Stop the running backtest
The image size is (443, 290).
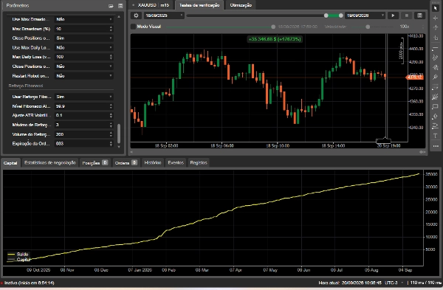tap(407, 15)
